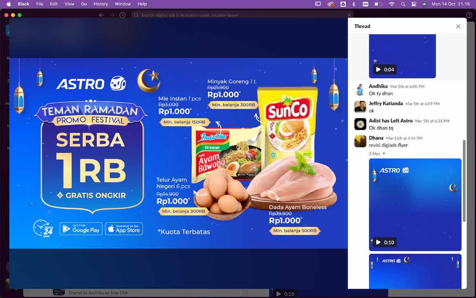Click the battery status icon
This screenshot has width=476, height=298.
click(x=378, y=4)
